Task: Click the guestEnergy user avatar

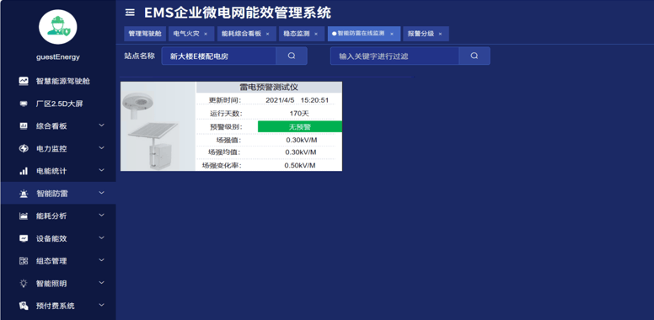Action: coord(57,27)
